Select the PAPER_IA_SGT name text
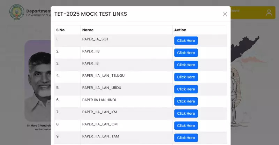Viewport: 279px width, 145px height. [95, 39]
